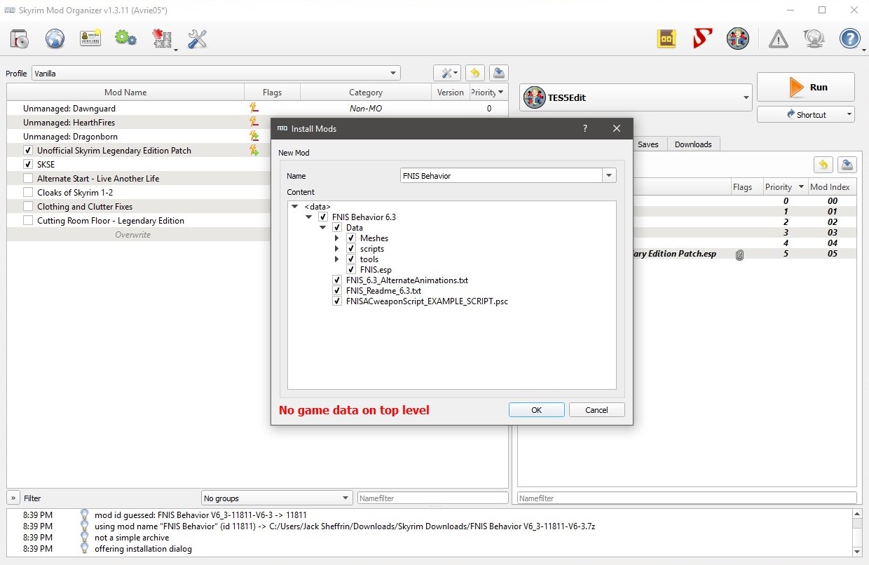Open the No groups dropdown

click(x=277, y=498)
